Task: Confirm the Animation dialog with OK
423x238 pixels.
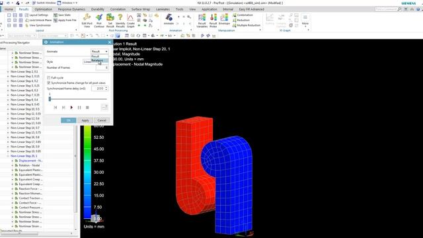Action: 69,120
